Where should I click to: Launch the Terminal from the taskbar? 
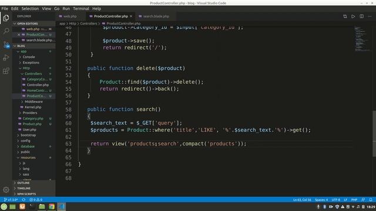(x=32, y=206)
